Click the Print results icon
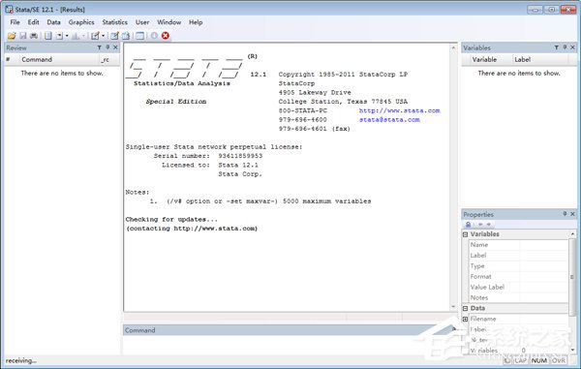The image size is (581, 369). point(34,36)
